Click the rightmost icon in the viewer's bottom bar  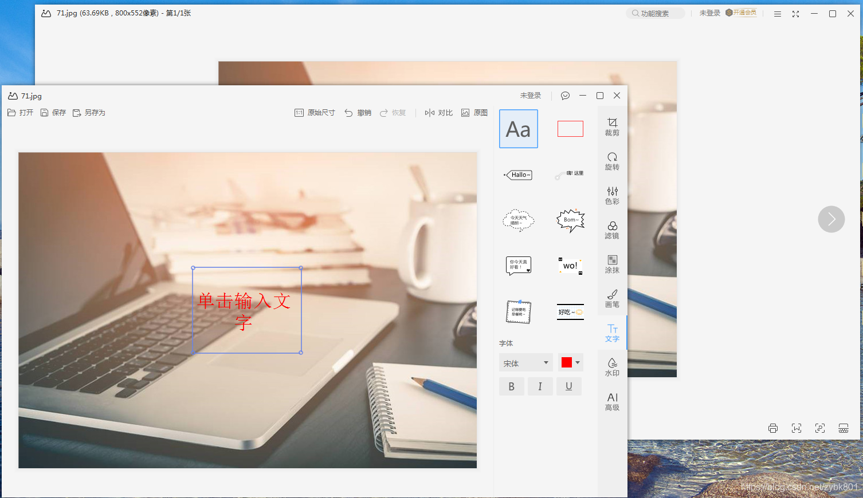[844, 428]
